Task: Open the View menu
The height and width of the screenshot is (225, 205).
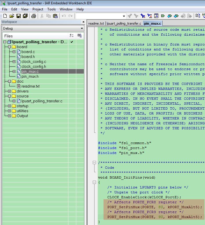Action: 25,9
